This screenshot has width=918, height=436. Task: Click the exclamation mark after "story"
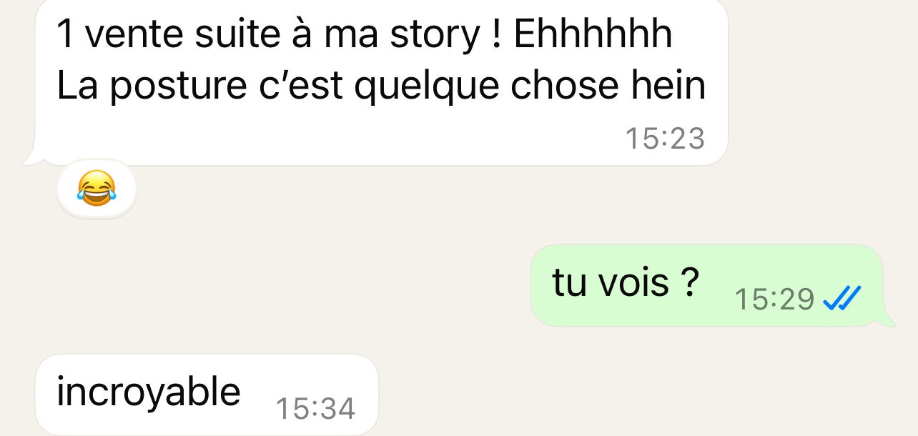coord(497,34)
